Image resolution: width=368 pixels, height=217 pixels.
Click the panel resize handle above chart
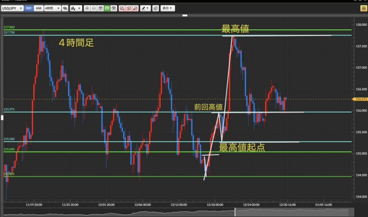(x=185, y=15)
